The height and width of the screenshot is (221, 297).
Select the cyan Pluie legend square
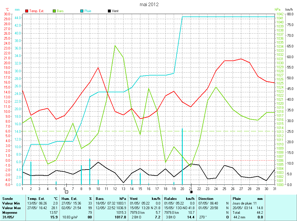(x=82, y=11)
